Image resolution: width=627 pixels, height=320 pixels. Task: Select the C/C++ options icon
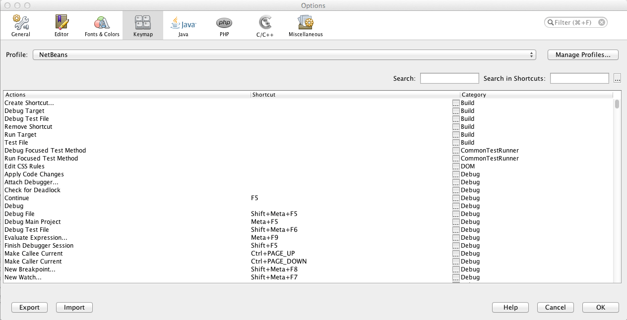pos(265,26)
